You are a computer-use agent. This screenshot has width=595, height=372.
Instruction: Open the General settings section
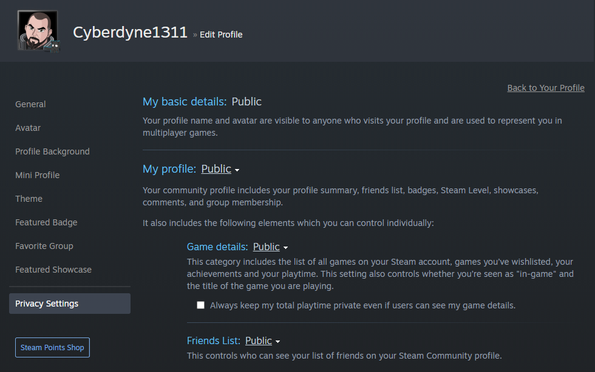click(x=30, y=104)
